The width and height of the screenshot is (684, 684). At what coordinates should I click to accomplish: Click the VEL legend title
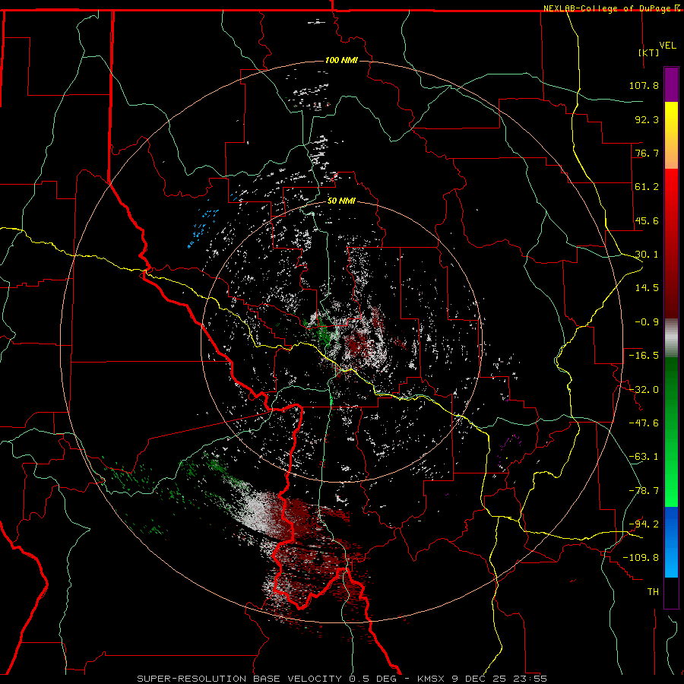[x=667, y=46]
